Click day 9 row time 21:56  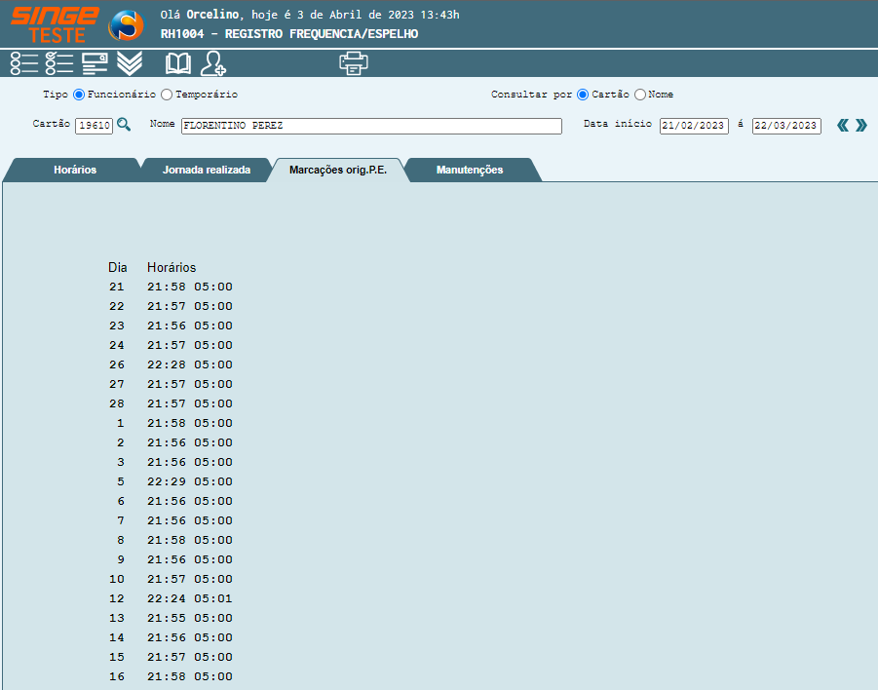[x=167, y=559]
